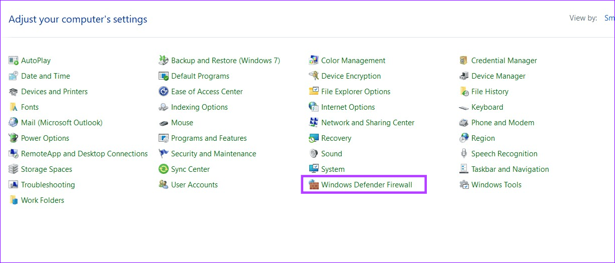Open the Programs and Features link

(x=209, y=138)
